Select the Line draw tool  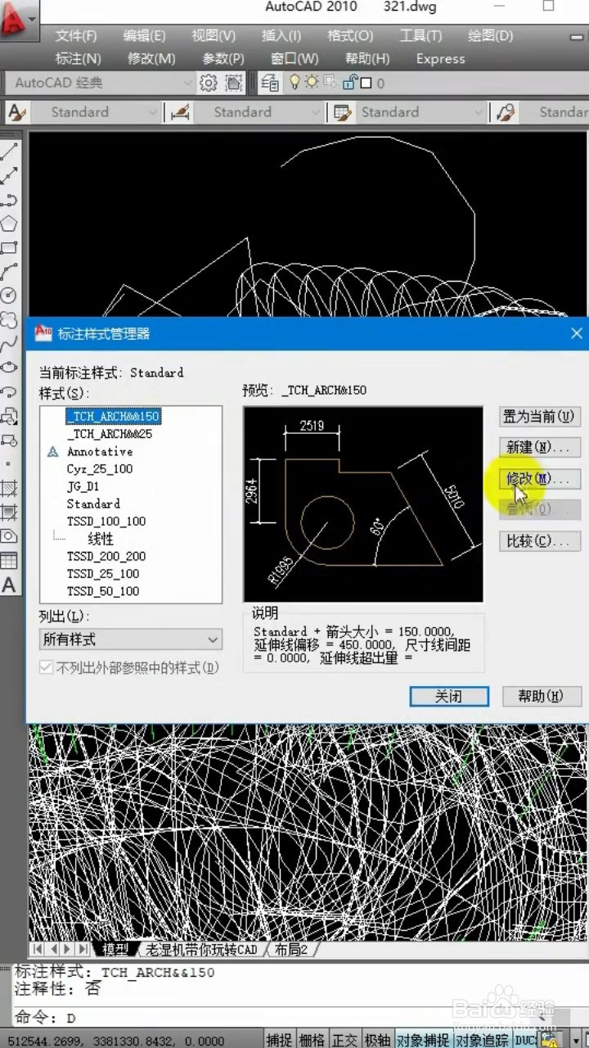click(x=9, y=152)
